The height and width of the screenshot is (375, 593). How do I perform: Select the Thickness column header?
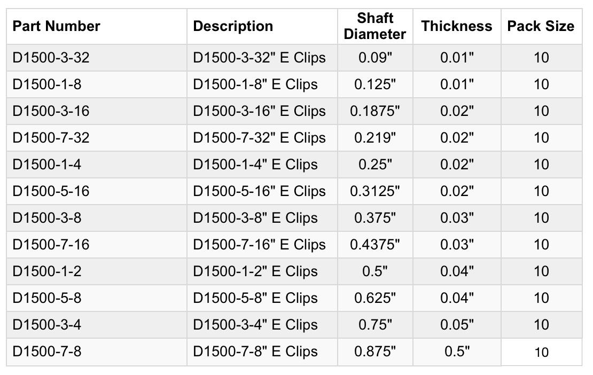(457, 26)
